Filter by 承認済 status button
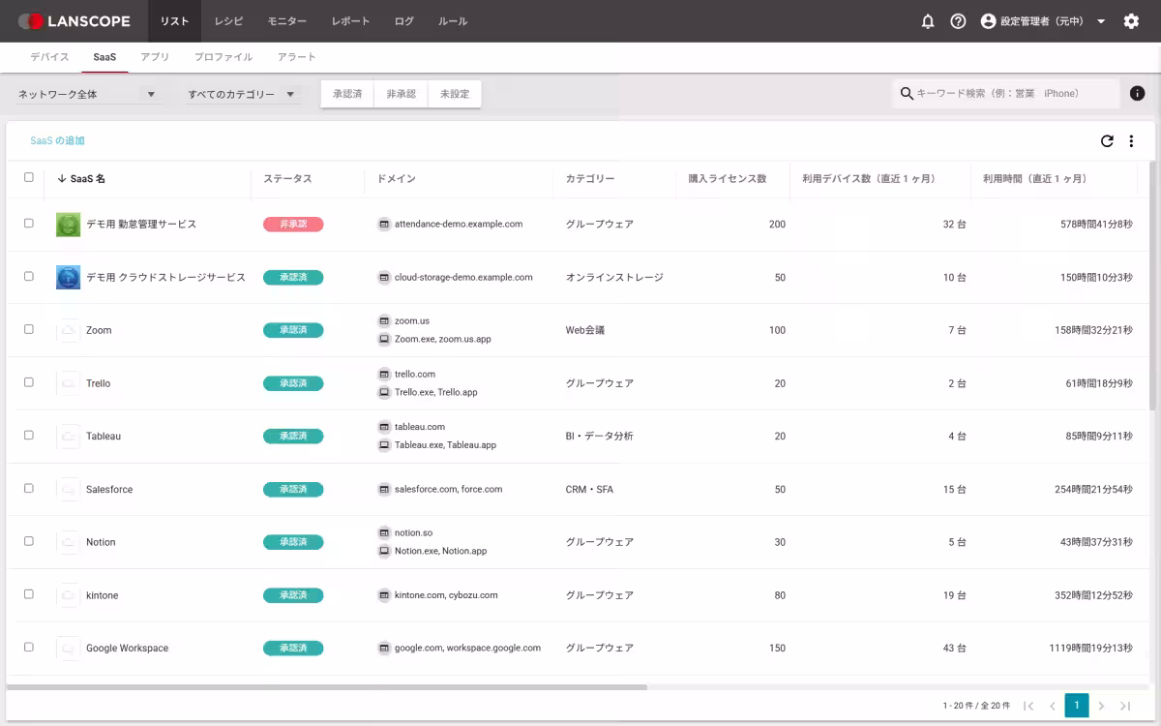 [347, 94]
